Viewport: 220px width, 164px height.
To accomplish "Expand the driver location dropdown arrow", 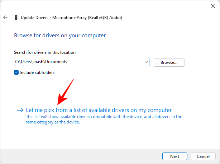I will click(146, 62).
